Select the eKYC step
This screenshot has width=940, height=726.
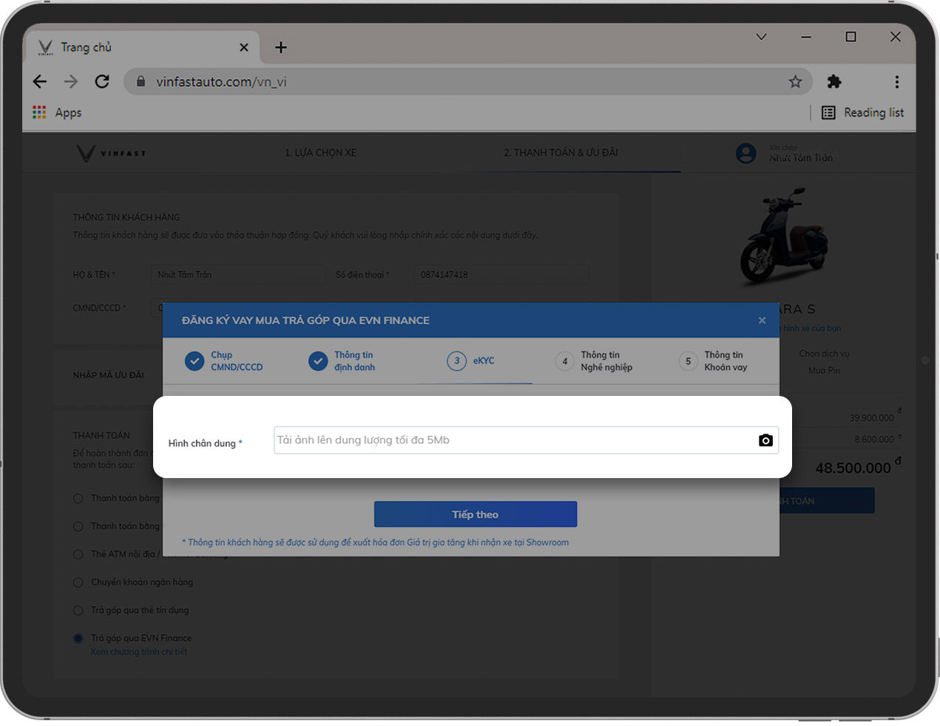coord(471,361)
